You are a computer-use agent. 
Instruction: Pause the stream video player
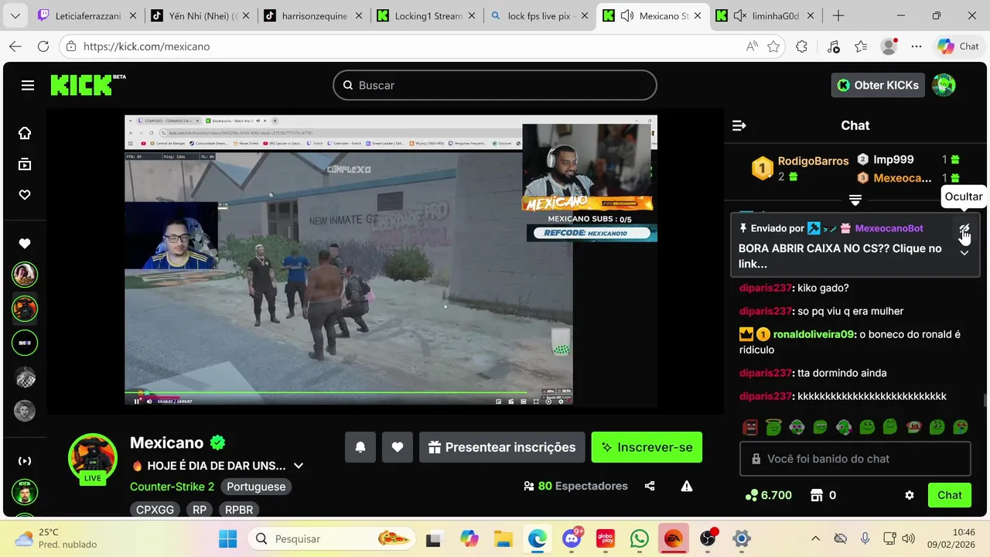coord(137,401)
